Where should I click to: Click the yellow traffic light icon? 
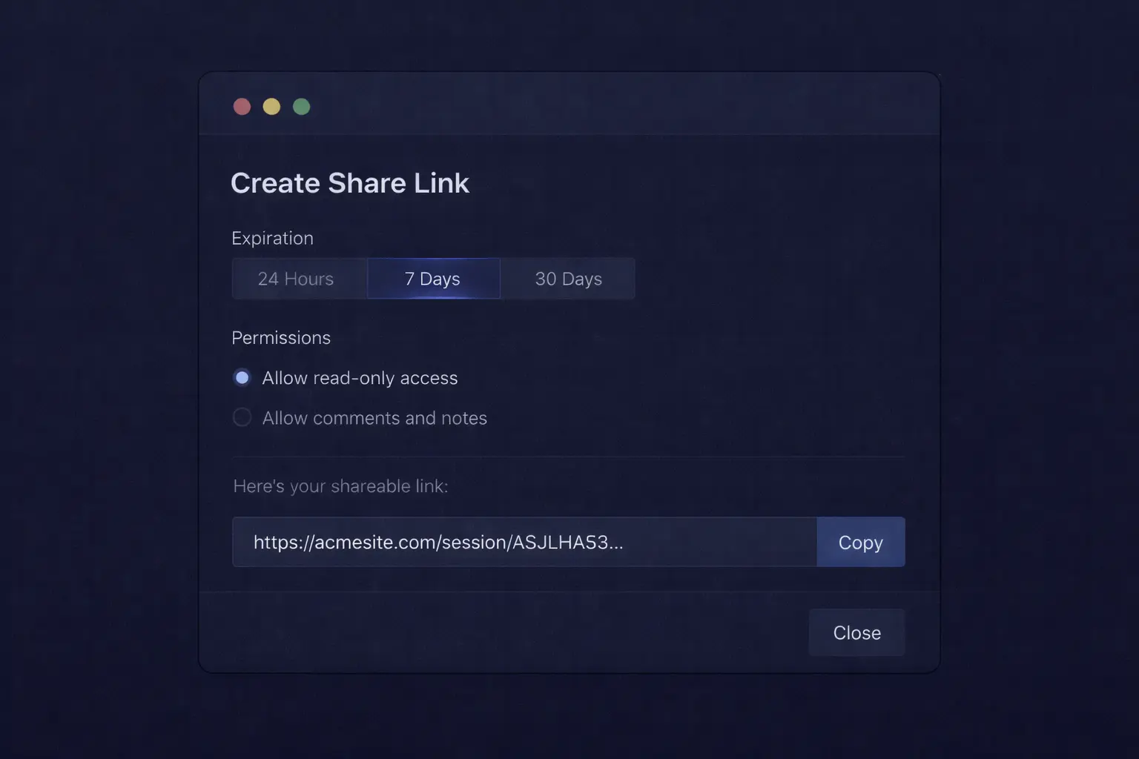(x=271, y=106)
